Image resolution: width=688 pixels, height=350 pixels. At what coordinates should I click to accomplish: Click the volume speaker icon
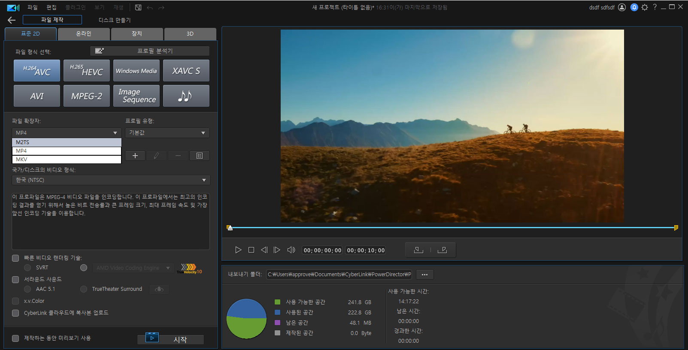coord(291,250)
